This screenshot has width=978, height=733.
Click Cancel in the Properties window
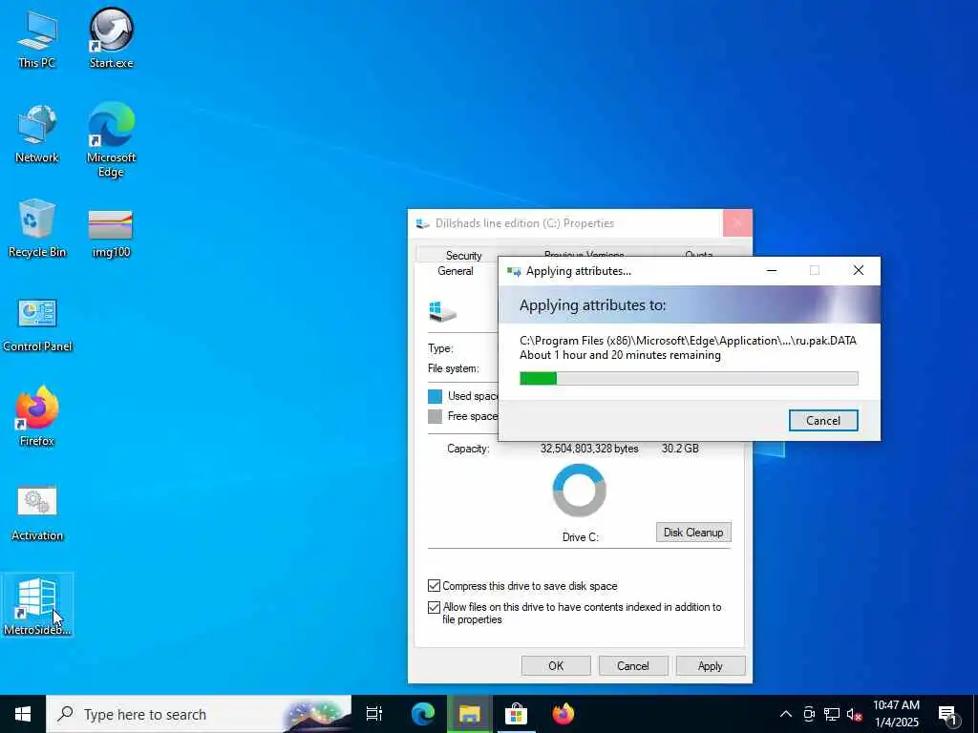(633, 665)
